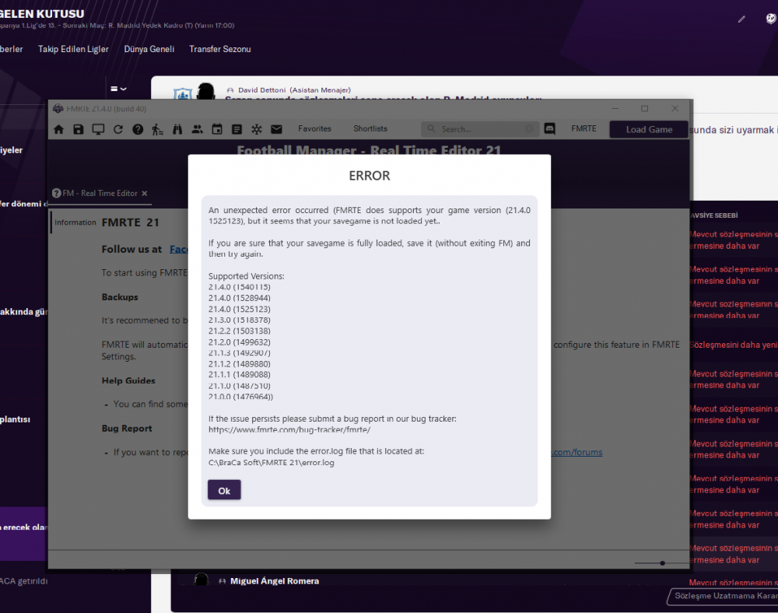Screen dimensions: 778x613
Task: Click the Home icon in FMRTE toolbar
Action: [x=58, y=129]
